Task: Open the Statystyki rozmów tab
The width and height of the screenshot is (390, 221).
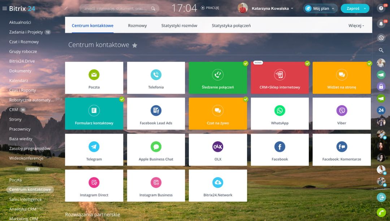Action: (x=179, y=26)
